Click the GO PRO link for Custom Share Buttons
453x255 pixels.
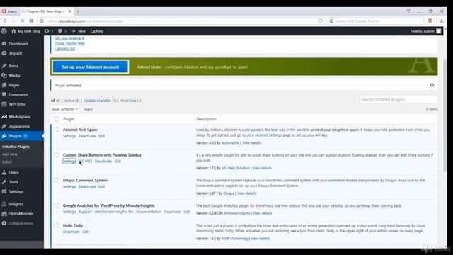click(x=86, y=161)
